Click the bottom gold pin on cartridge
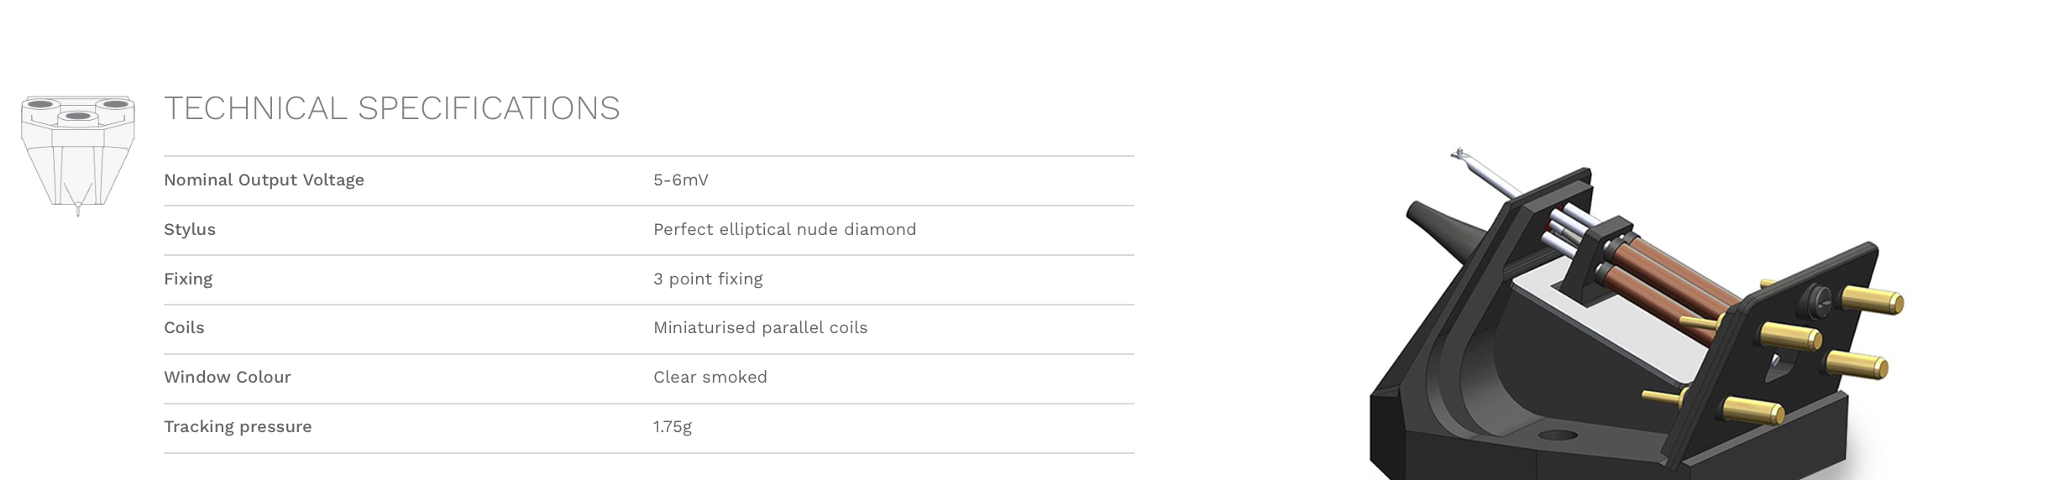Screen dimensions: 2064x480 coord(1752,410)
